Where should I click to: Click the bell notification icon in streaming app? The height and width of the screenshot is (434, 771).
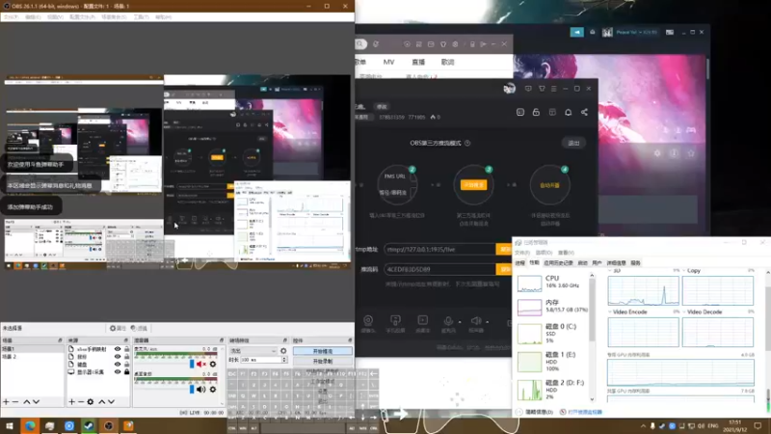pos(568,112)
